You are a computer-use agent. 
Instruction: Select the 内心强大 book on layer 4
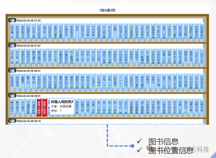click(23, 108)
